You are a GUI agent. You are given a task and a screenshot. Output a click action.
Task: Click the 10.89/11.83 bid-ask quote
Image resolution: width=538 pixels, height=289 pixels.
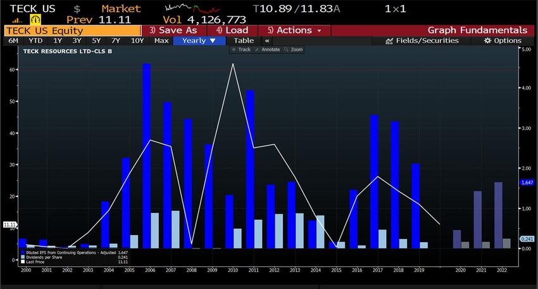[297, 9]
